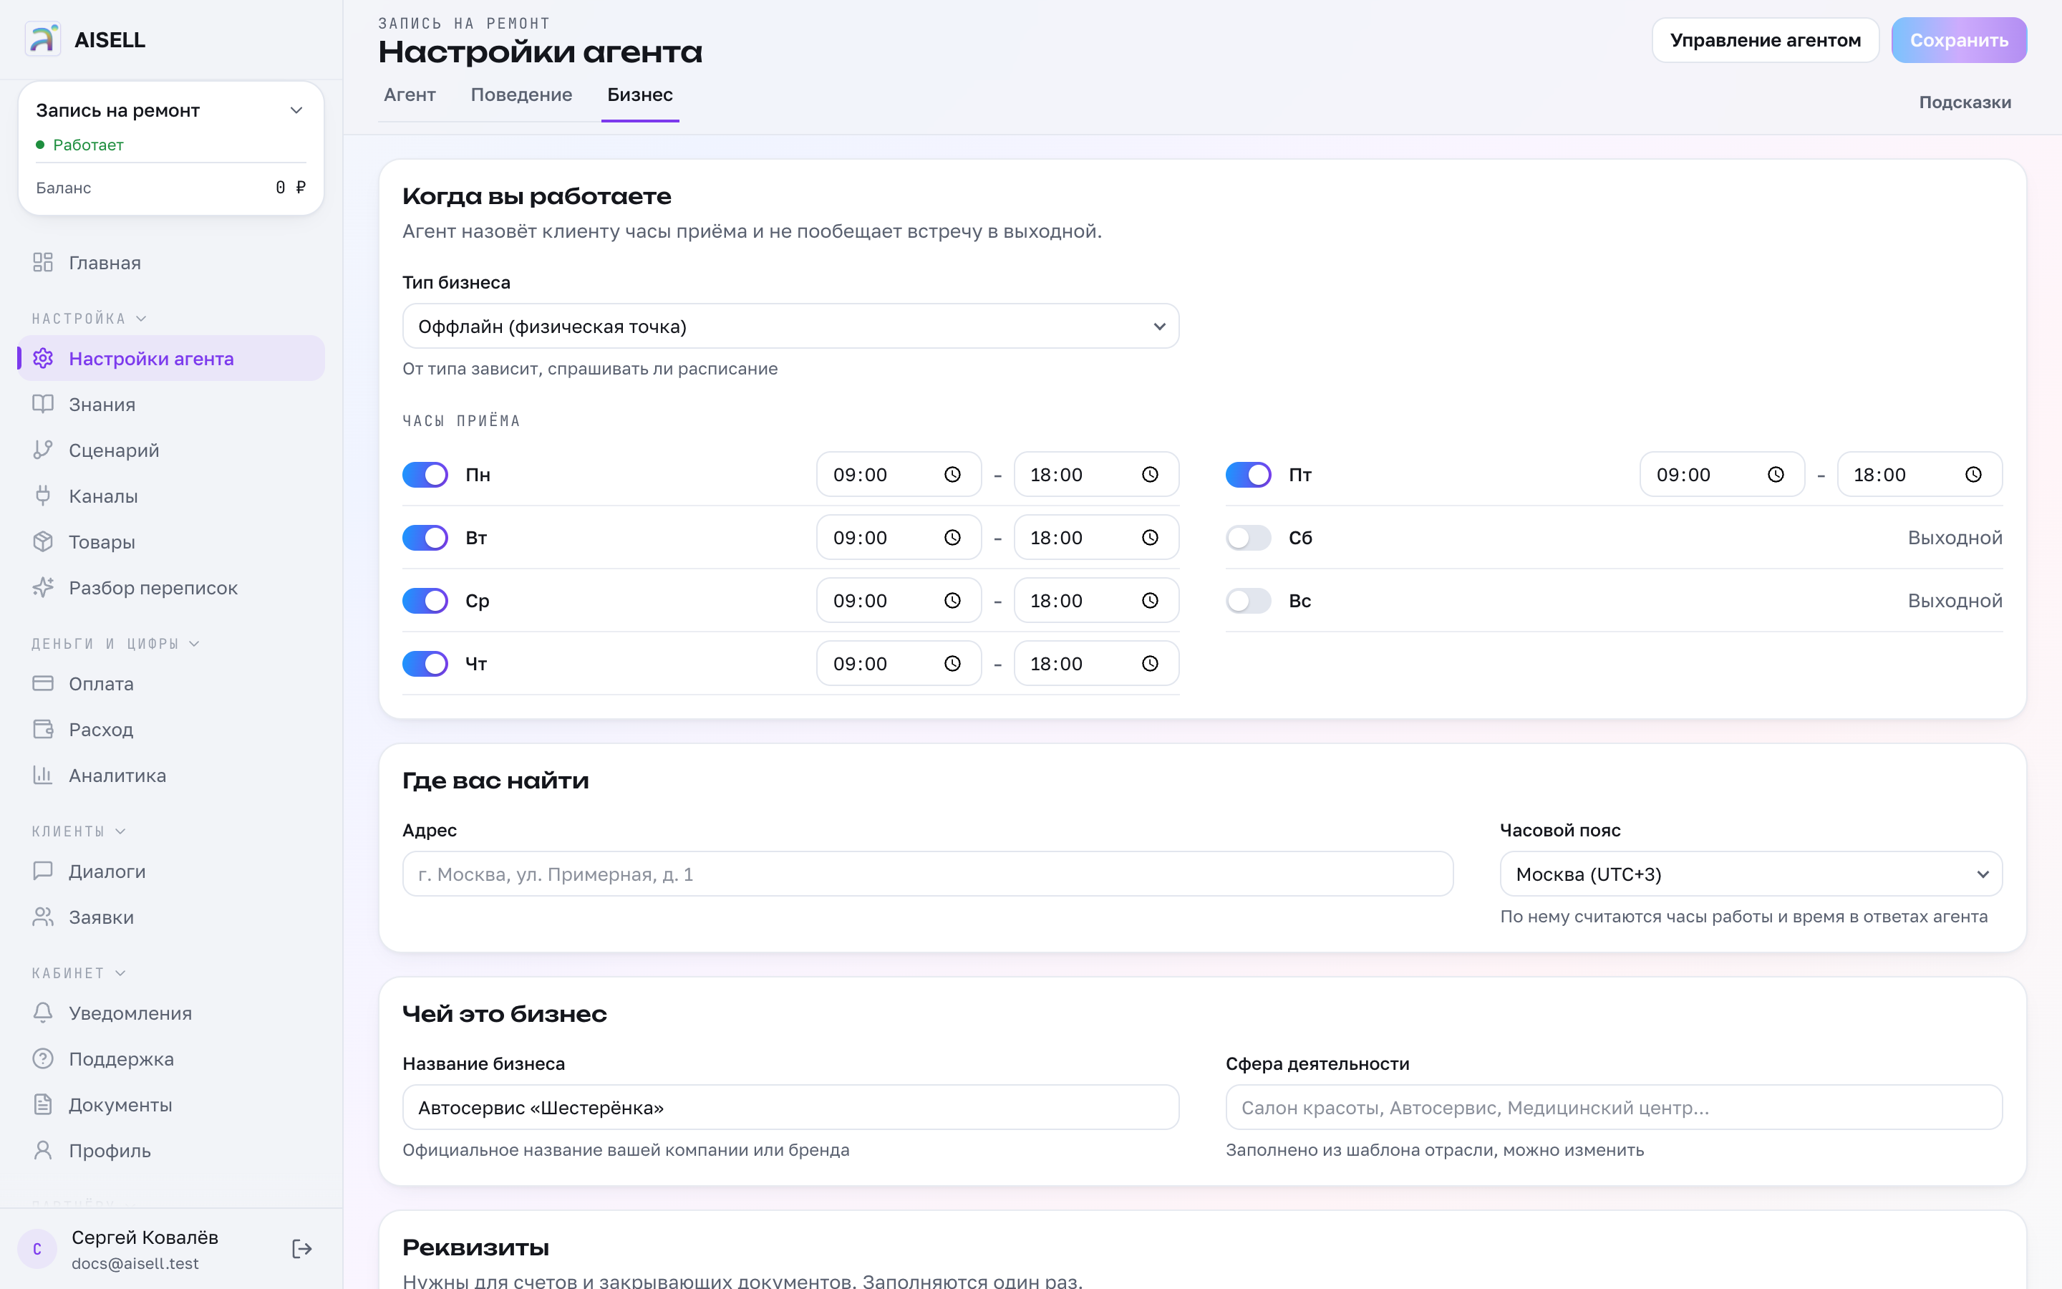This screenshot has width=2062, height=1289.
Task: Go to Диалоги page link
Action: 170,872
